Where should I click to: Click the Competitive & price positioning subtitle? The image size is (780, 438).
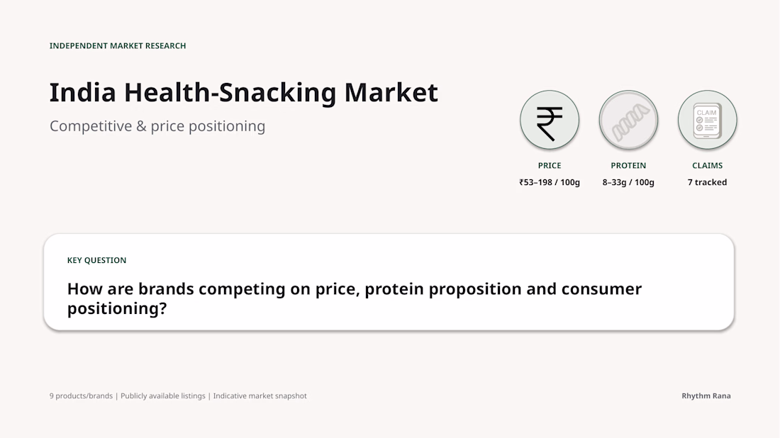tap(157, 126)
